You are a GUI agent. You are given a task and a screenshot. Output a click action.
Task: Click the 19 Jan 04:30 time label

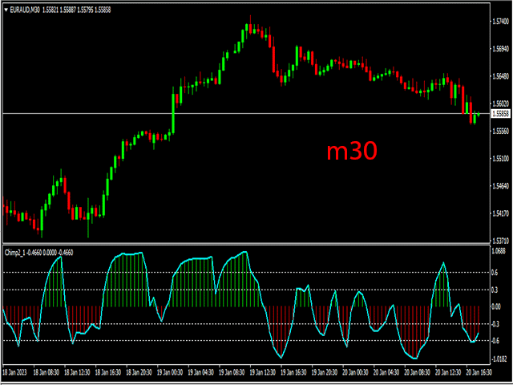[201, 372]
